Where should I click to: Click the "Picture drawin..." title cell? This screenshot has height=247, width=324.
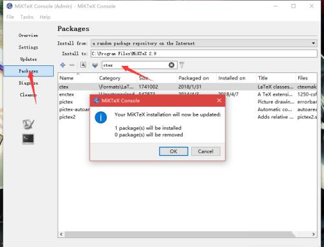pyautogui.click(x=276, y=102)
